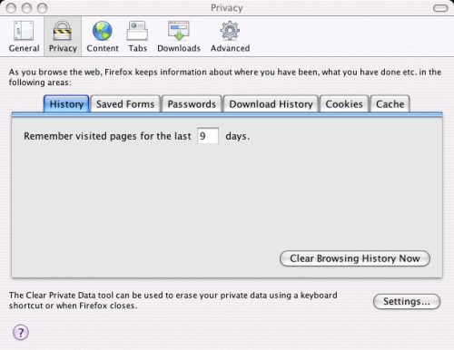
Task: Click the window minimize button
Action: (x=26, y=8)
